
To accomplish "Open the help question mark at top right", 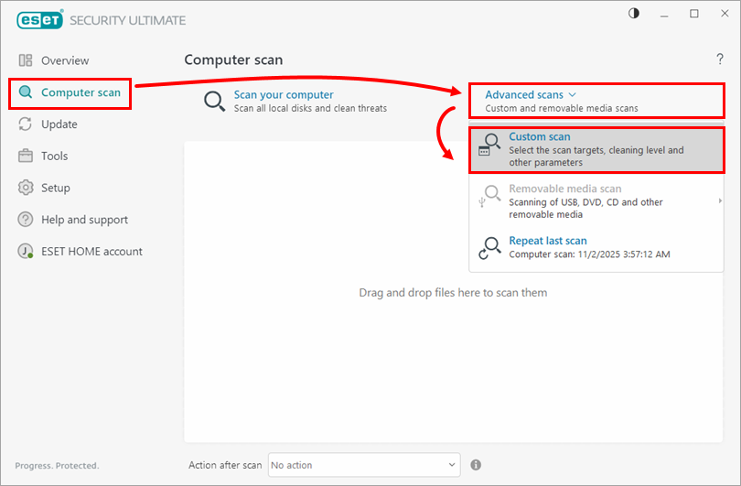I will click(x=719, y=59).
